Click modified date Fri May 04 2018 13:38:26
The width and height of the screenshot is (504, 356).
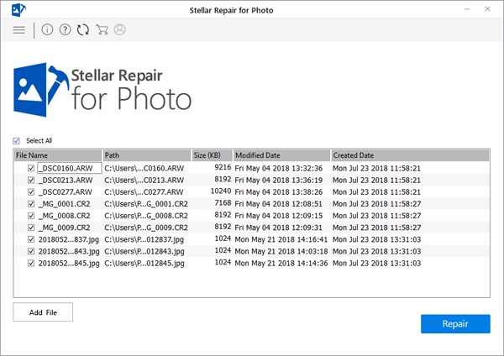[x=278, y=191]
